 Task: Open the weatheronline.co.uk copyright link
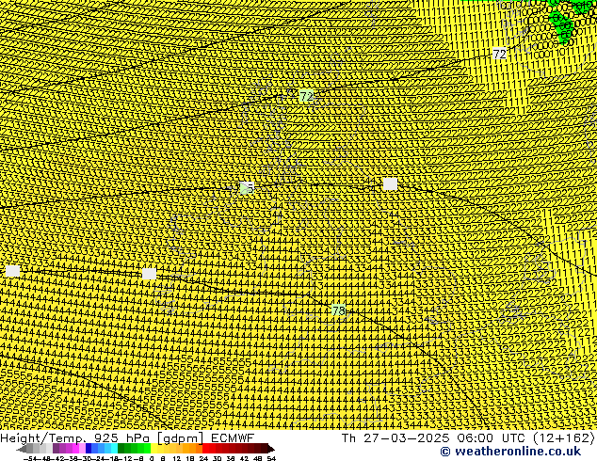[510, 452]
